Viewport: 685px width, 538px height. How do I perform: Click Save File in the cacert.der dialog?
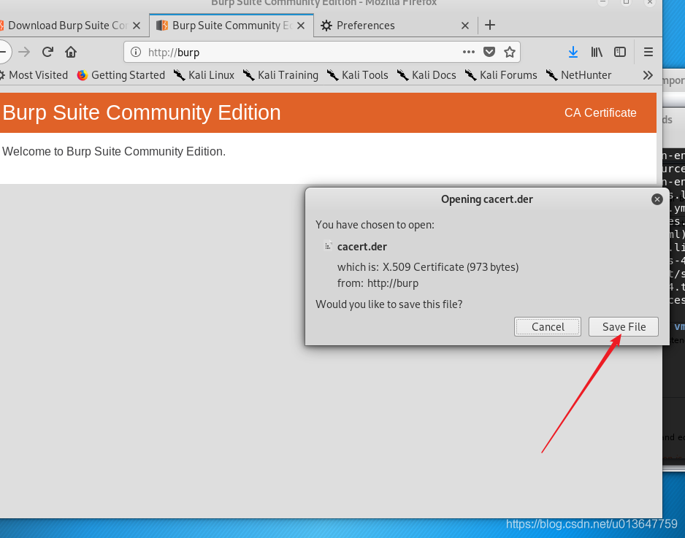(624, 326)
